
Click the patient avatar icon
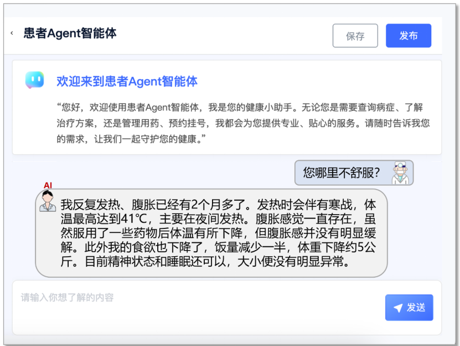48,201
